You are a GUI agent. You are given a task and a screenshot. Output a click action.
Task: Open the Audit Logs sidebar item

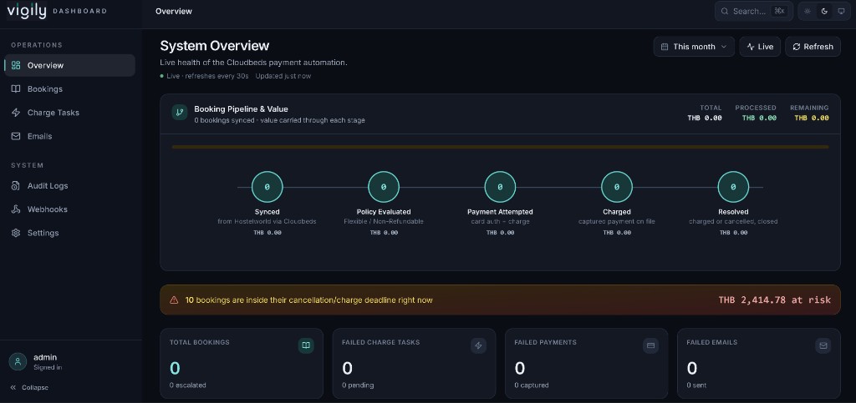tap(69, 186)
